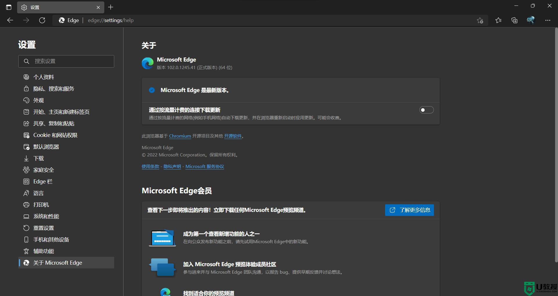Open 开始、主页和新建标签页 settings
The image size is (558, 296).
(x=66, y=112)
